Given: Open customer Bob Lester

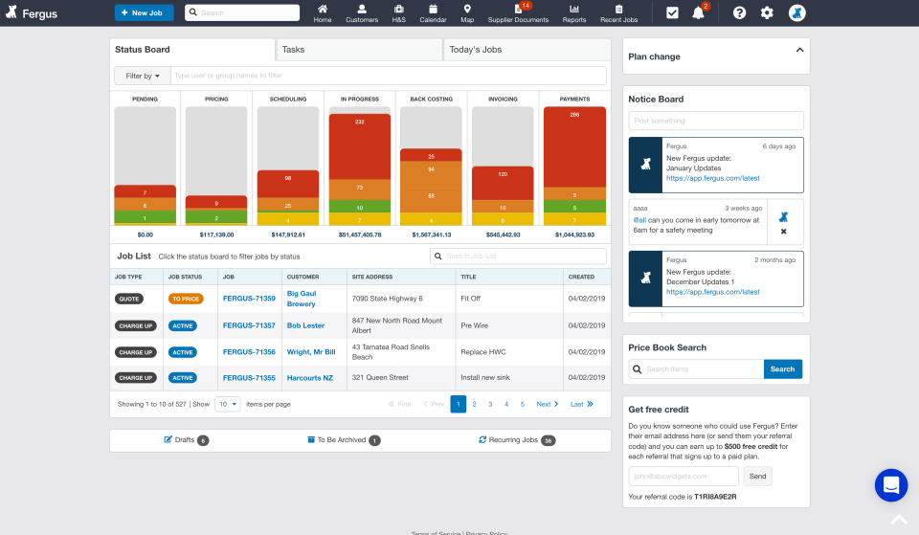Looking at the screenshot, I should tap(305, 325).
